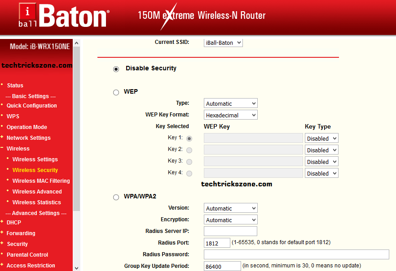Open Quick Configuration in sidebar
Image resolution: width=396 pixels, height=271 pixels.
coord(31,106)
